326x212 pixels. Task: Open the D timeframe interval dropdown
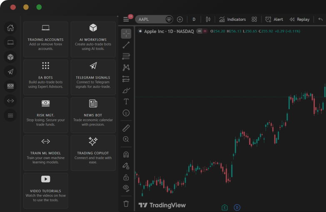coord(194,19)
